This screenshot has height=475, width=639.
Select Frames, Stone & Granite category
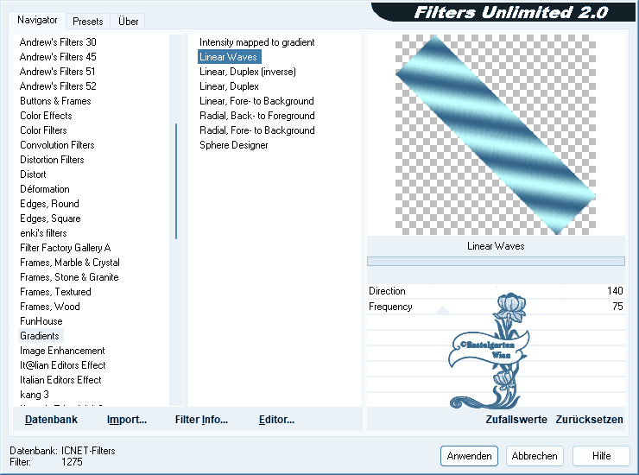tap(69, 277)
